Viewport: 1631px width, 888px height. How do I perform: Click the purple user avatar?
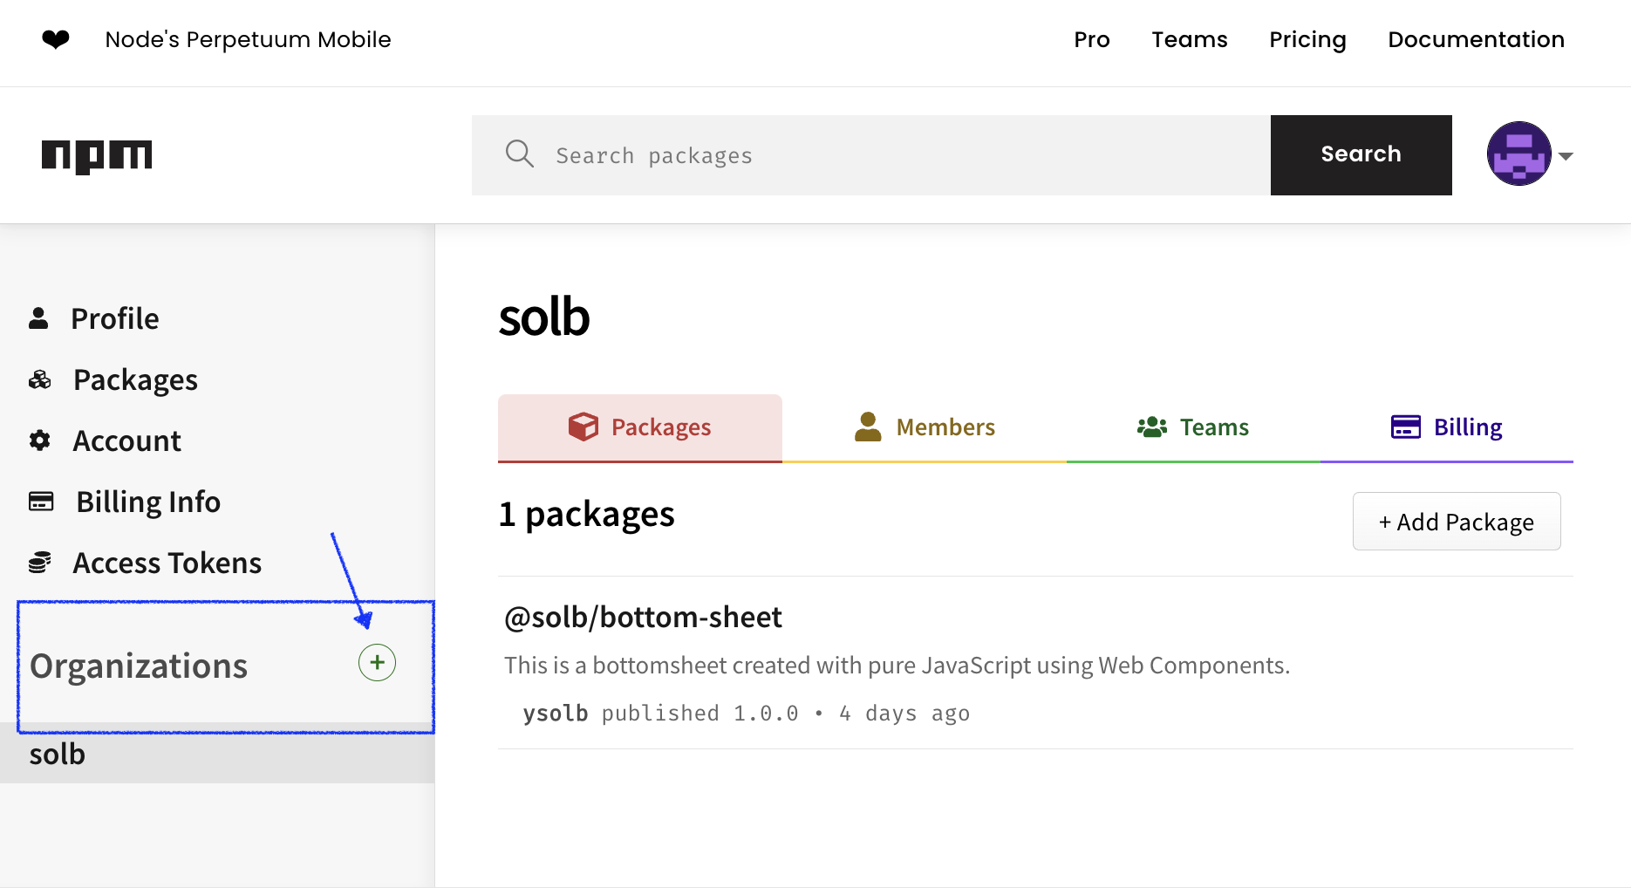1518,154
